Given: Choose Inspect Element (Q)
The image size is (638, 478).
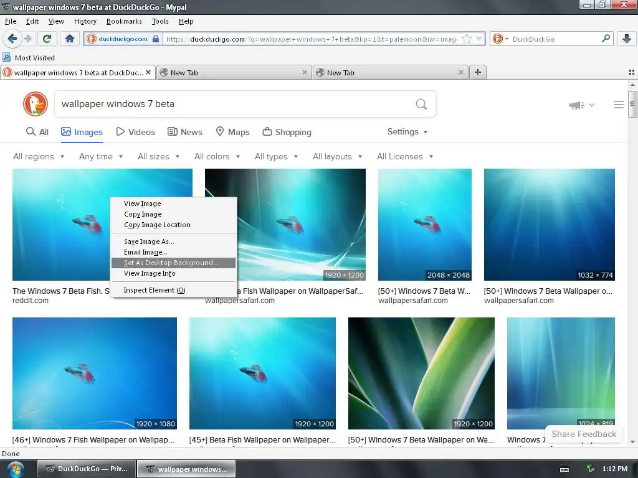Looking at the screenshot, I should (173, 290).
